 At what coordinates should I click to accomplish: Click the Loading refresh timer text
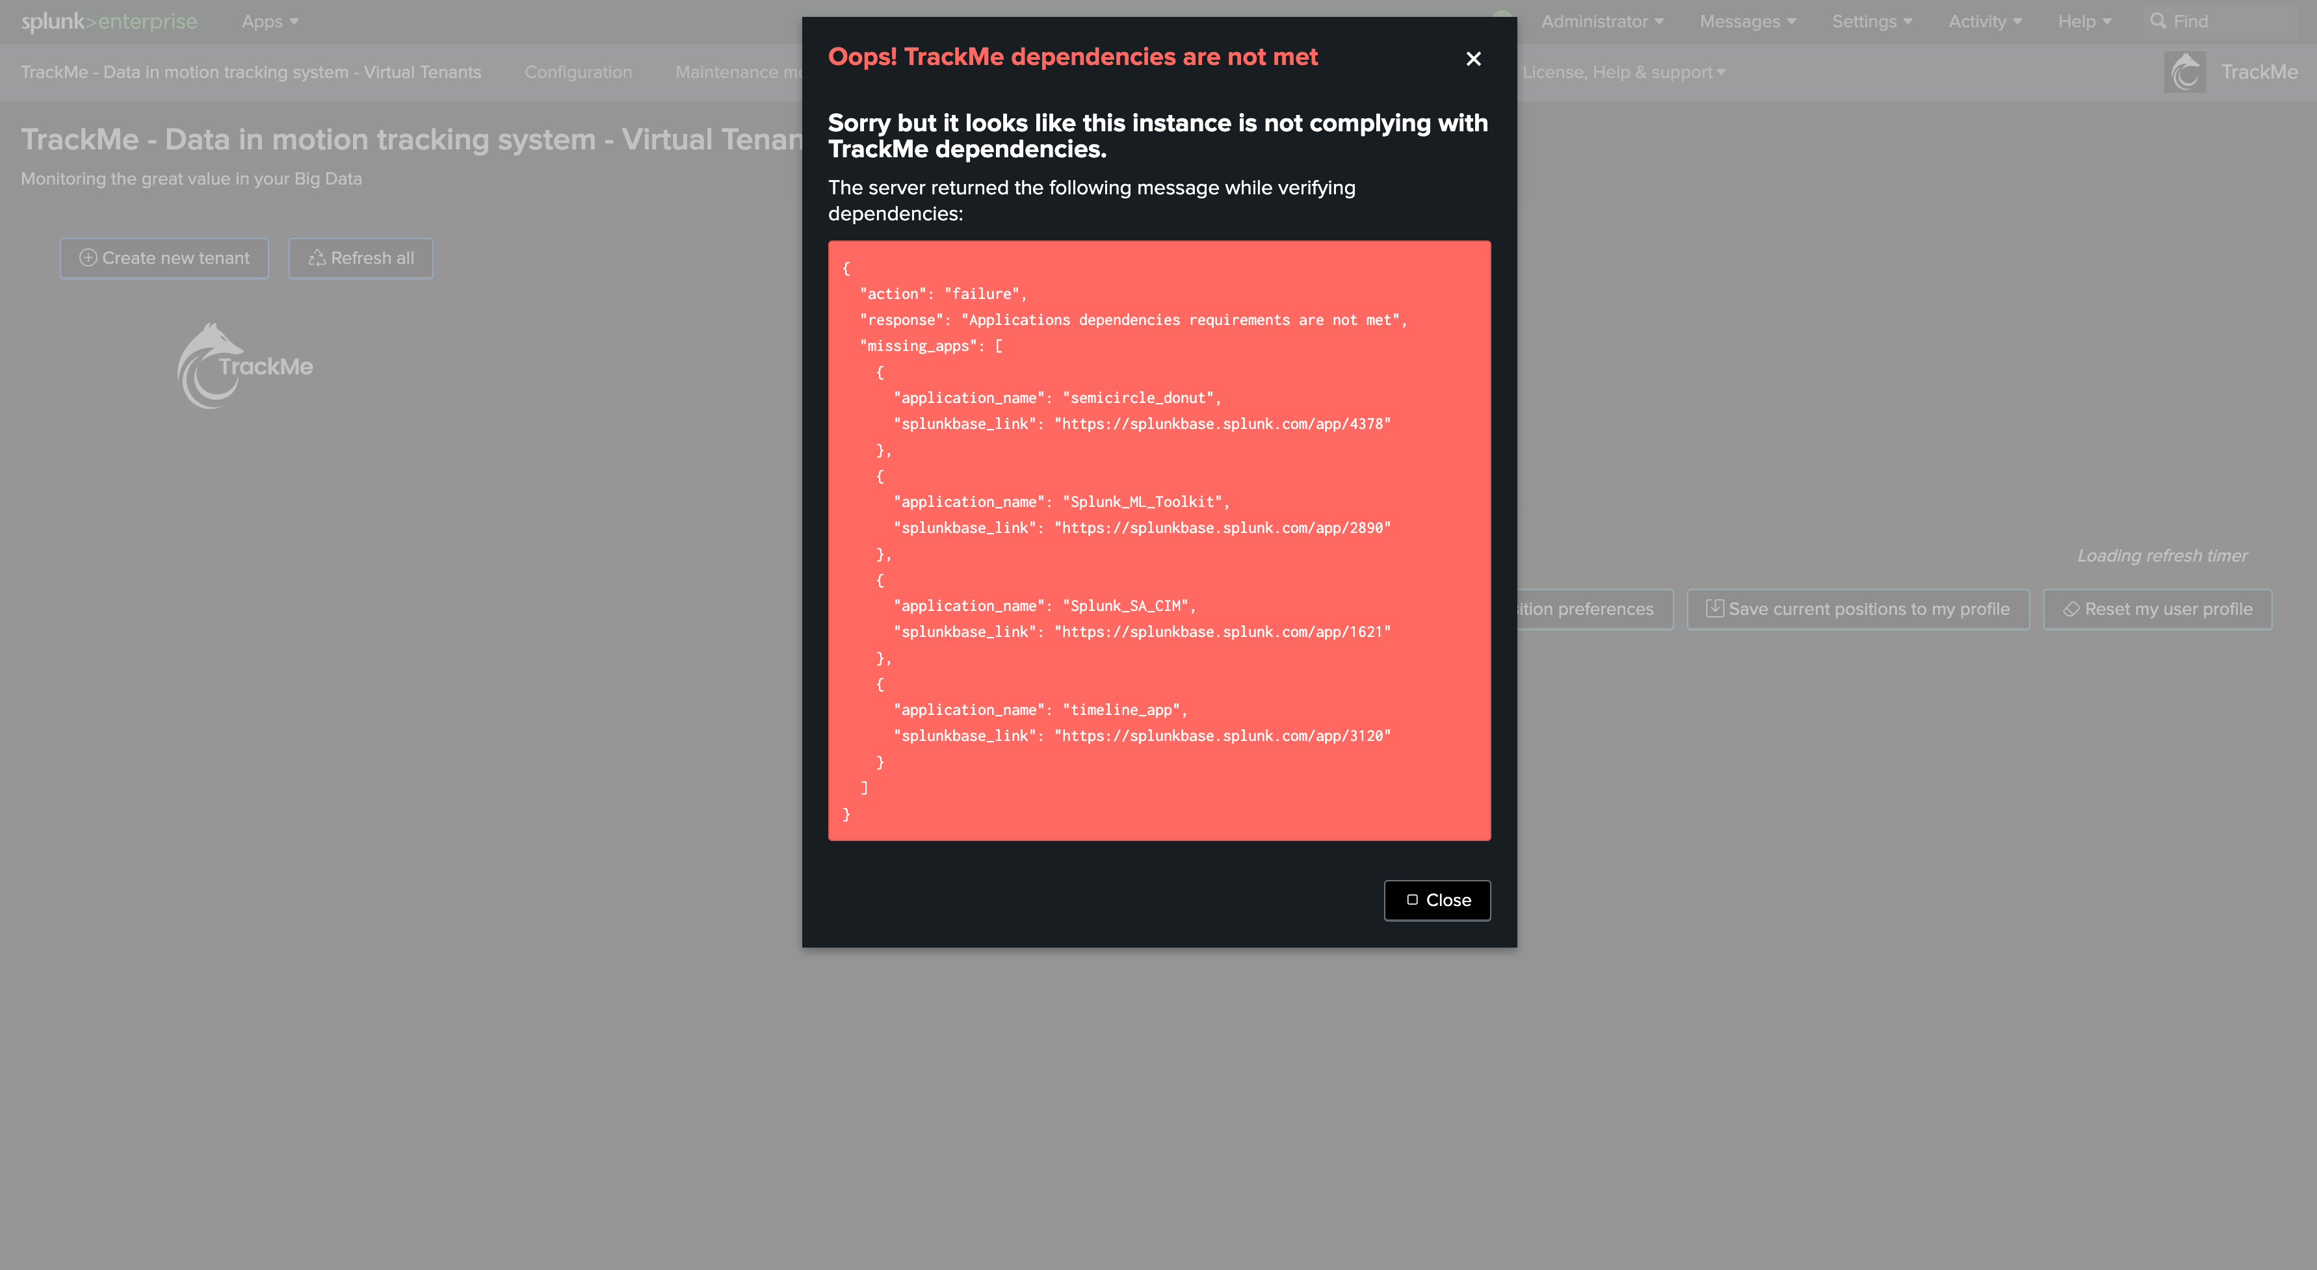[2162, 556]
